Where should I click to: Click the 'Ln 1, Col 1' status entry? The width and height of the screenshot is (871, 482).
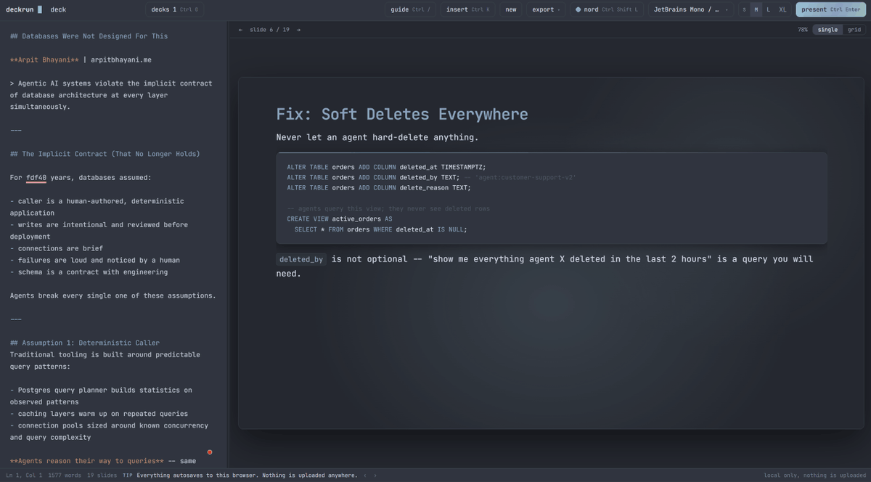pos(24,475)
